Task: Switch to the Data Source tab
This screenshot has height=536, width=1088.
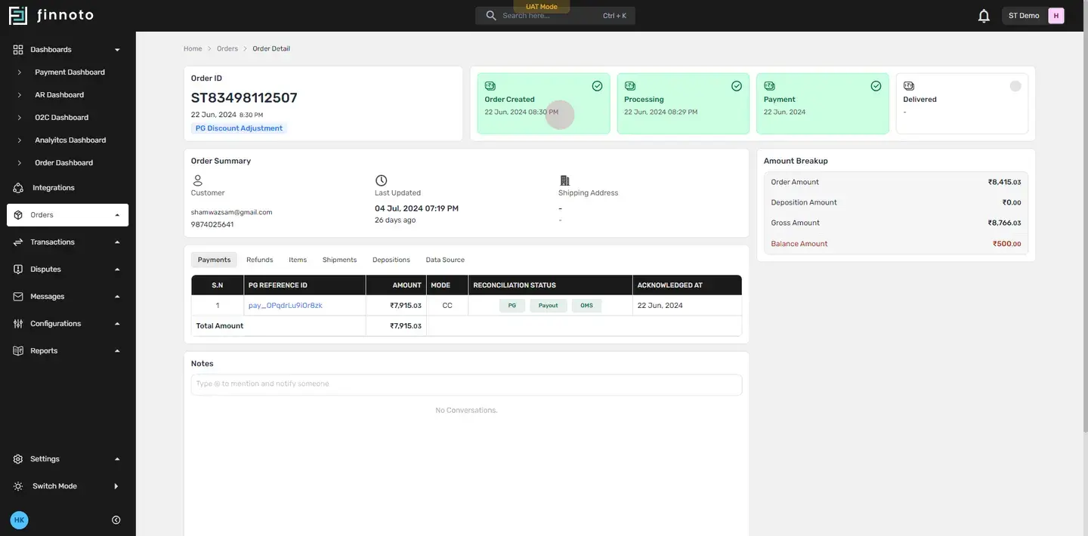Action: [x=445, y=260]
